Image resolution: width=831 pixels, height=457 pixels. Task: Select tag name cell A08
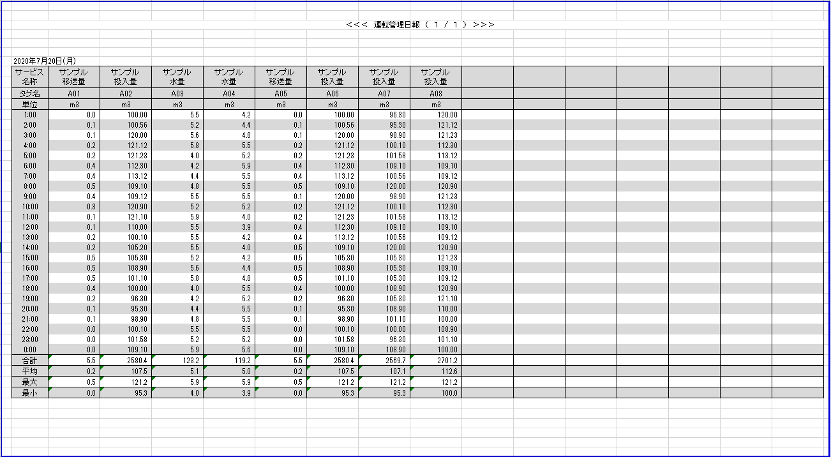436,94
